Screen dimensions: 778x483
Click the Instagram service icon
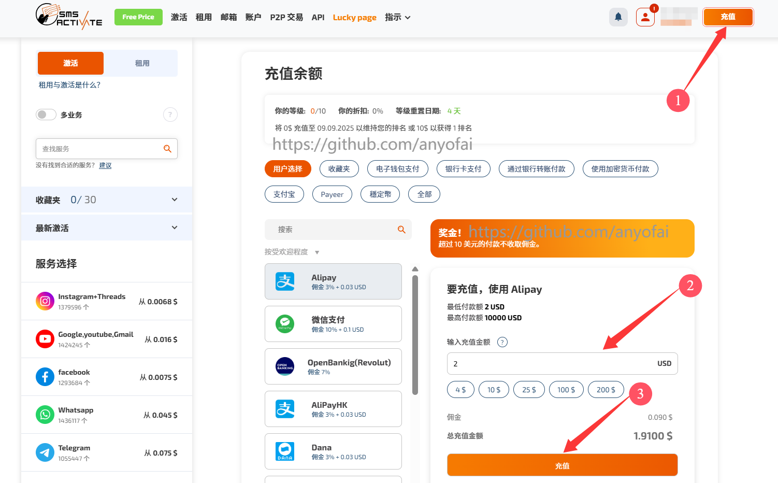click(45, 301)
